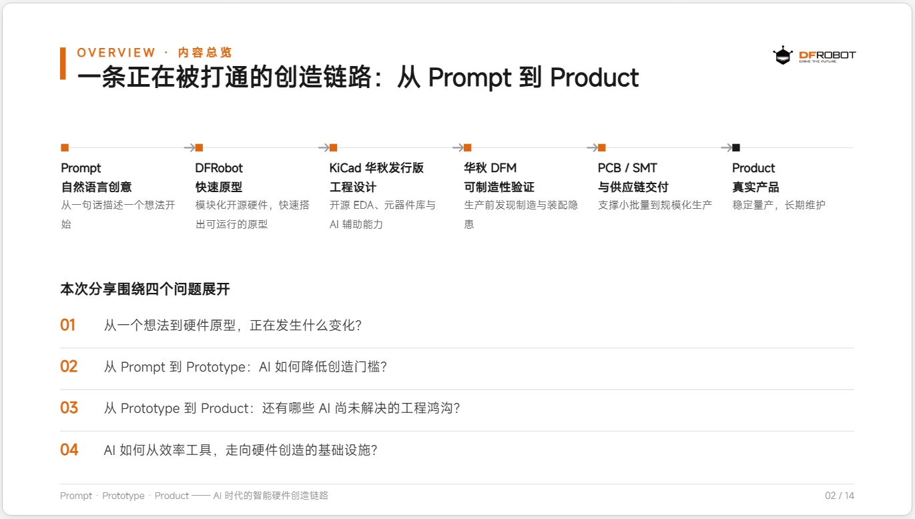Click the black square marker above Product
915x519 pixels.
pyautogui.click(x=736, y=147)
